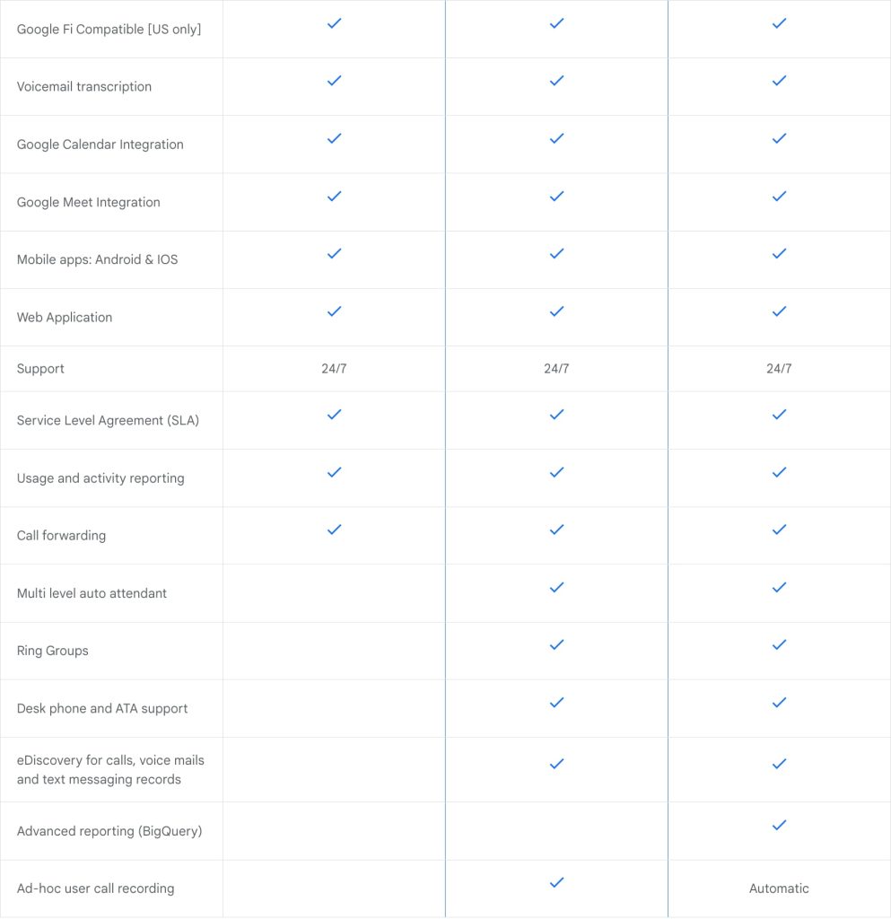Image resolution: width=891 pixels, height=919 pixels.
Task: Click the Support row label
Action: pyautogui.click(x=40, y=369)
